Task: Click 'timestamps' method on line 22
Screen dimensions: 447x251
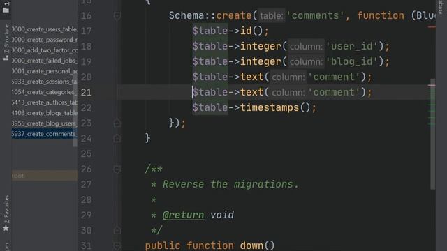Action: [x=270, y=107]
